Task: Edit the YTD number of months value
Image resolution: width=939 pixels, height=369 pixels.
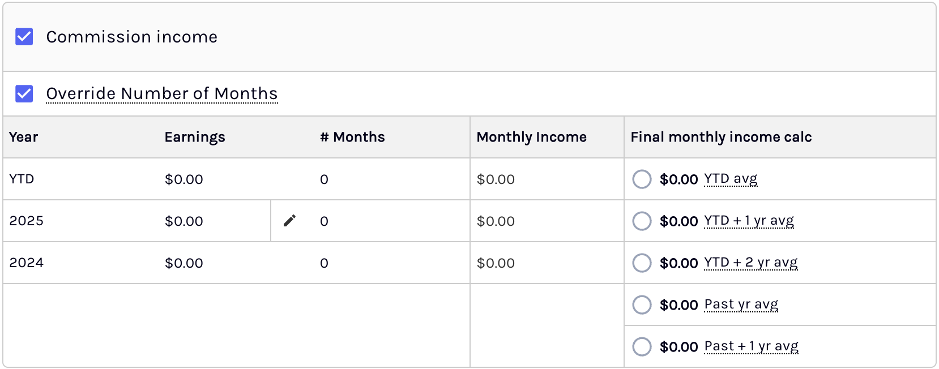Action: click(x=324, y=179)
